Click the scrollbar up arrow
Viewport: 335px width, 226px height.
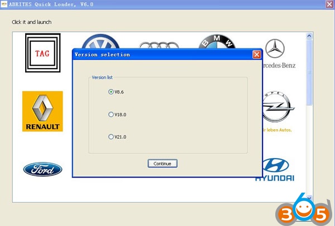tap(309, 36)
